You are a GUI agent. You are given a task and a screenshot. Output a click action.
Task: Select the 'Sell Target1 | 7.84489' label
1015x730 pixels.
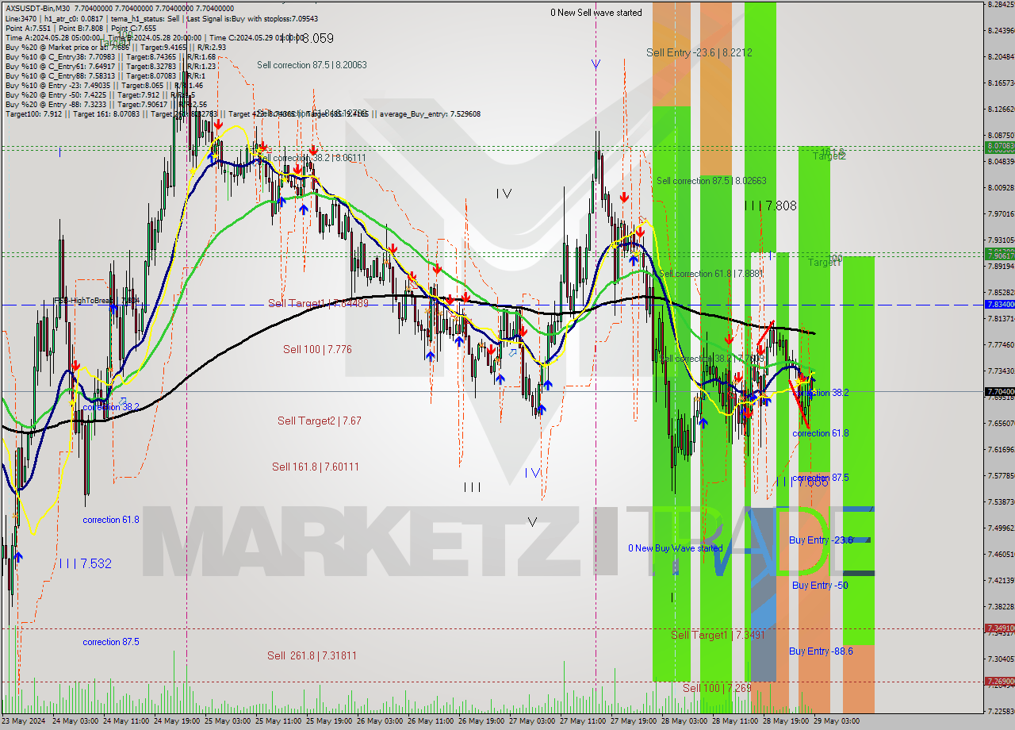click(318, 303)
